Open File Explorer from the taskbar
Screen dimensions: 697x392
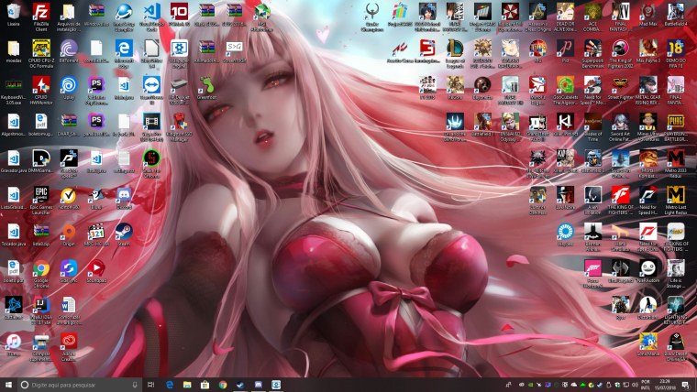click(187, 385)
